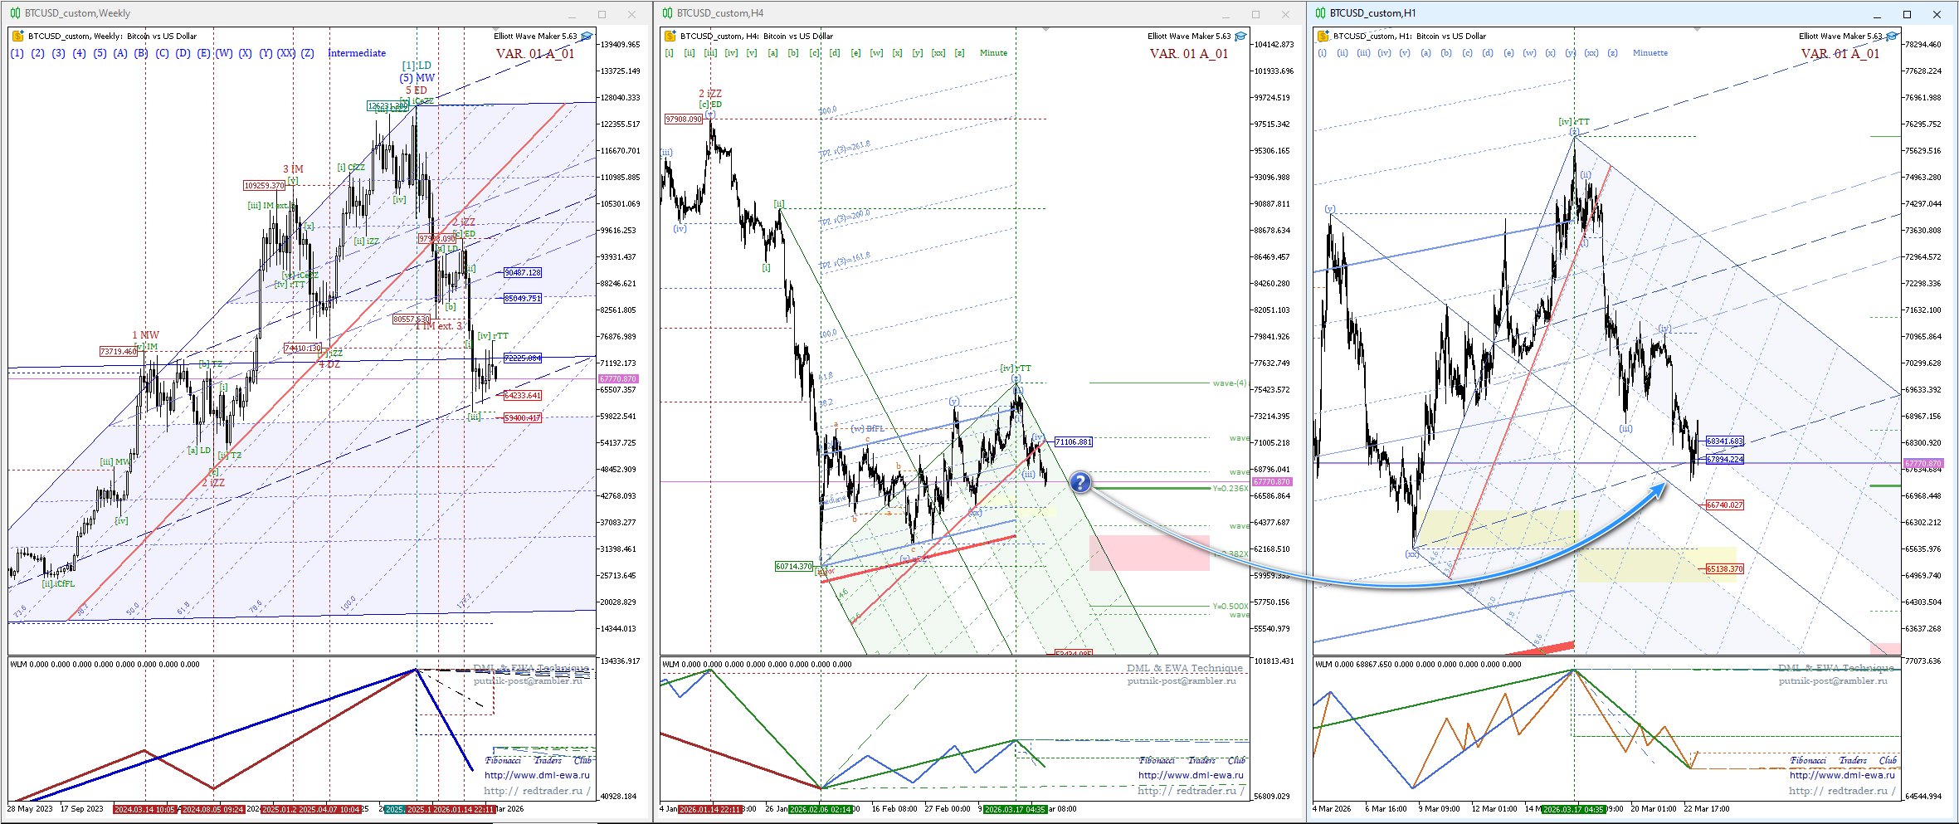Select the (W) wave label in Weekly chart
Screen dimensions: 1959x824
pyautogui.click(x=224, y=53)
